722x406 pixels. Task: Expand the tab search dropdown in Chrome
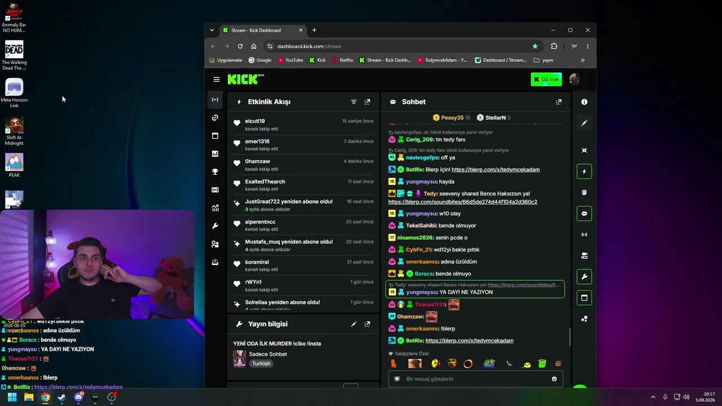point(212,30)
